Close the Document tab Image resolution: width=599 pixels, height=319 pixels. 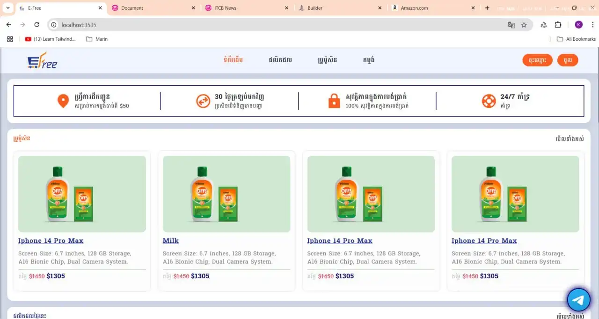tap(194, 8)
